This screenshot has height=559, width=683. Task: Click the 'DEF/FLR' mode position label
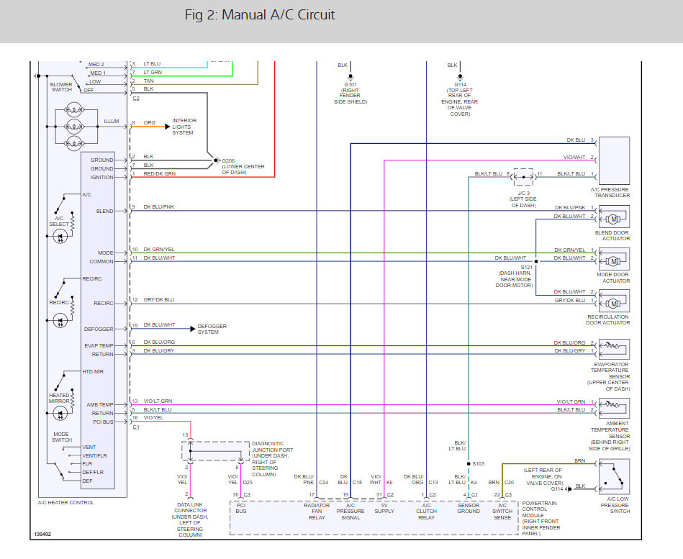93,473
